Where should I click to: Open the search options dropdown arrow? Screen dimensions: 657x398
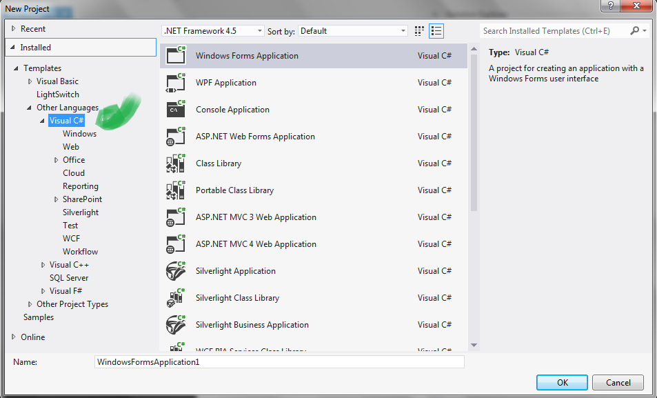(x=645, y=30)
